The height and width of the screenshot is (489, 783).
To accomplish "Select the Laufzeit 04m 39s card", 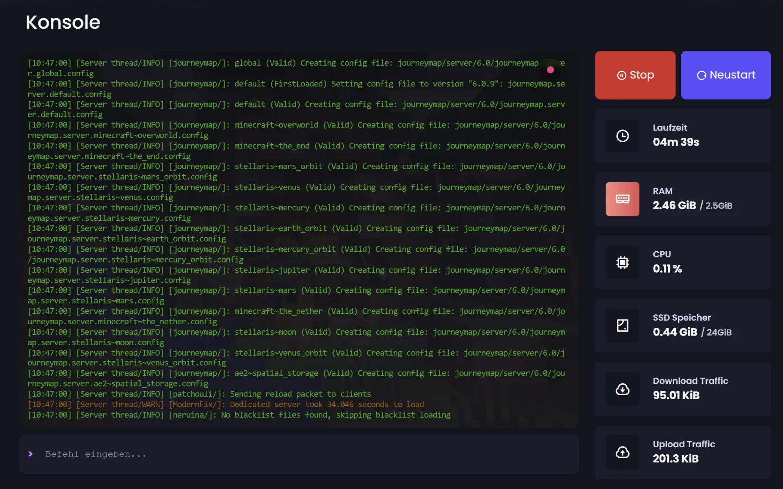I will point(683,136).
